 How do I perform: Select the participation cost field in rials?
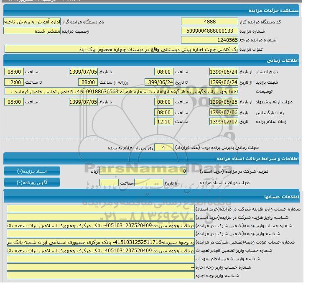(143, 171)
